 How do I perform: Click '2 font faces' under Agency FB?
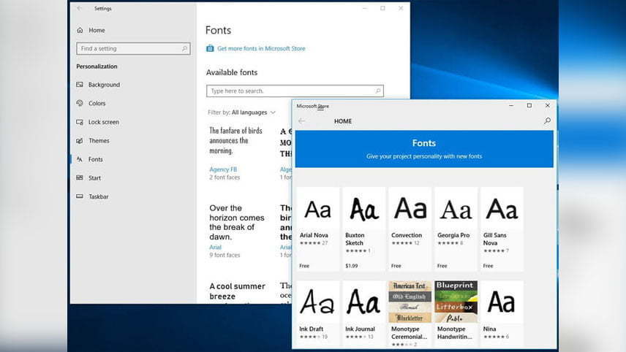click(x=225, y=177)
